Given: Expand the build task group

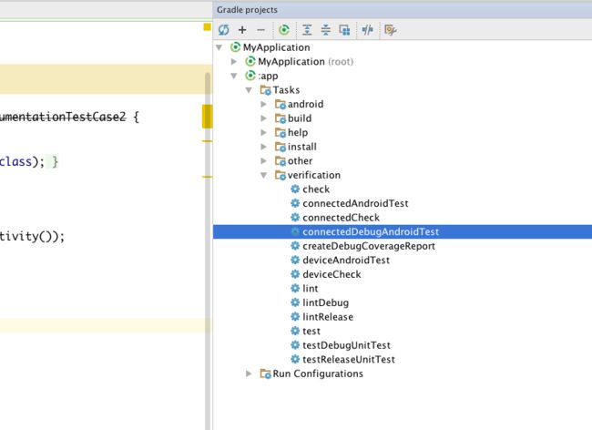Looking at the screenshot, I should click(264, 118).
